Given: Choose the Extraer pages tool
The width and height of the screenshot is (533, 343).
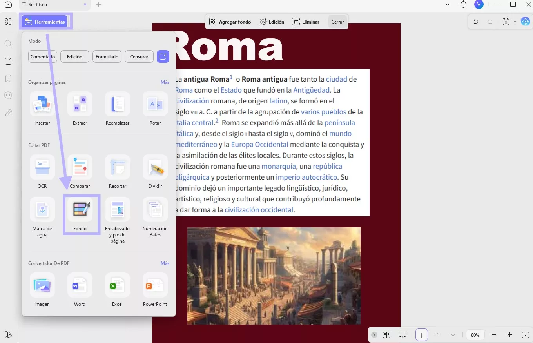Looking at the screenshot, I should click(80, 109).
